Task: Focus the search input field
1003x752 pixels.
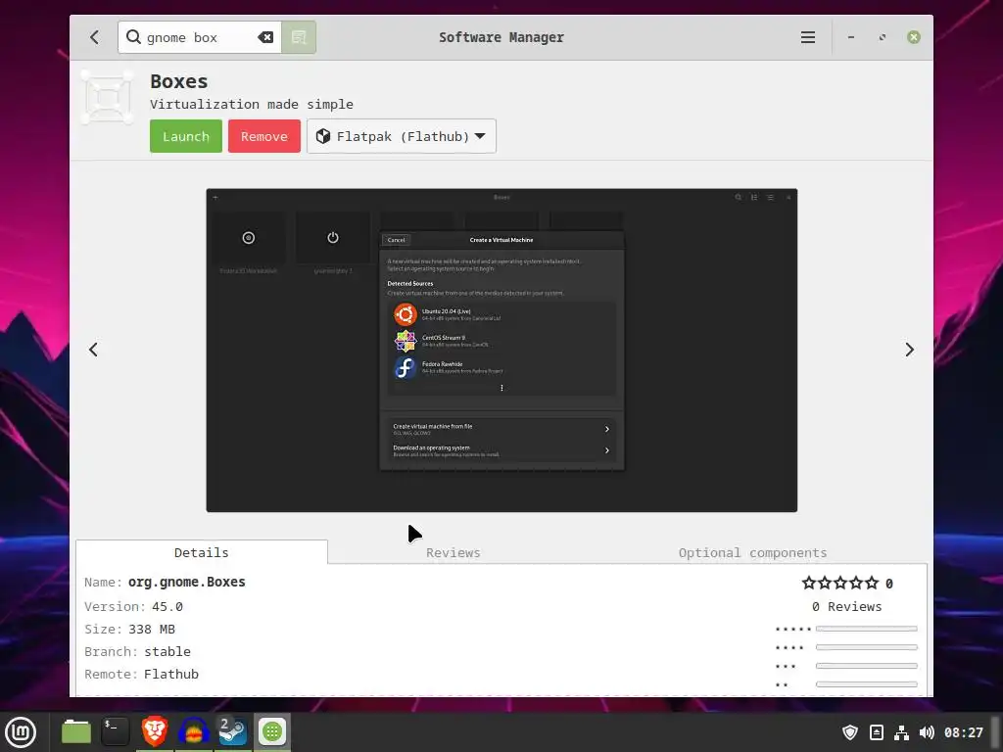Action: coord(199,37)
